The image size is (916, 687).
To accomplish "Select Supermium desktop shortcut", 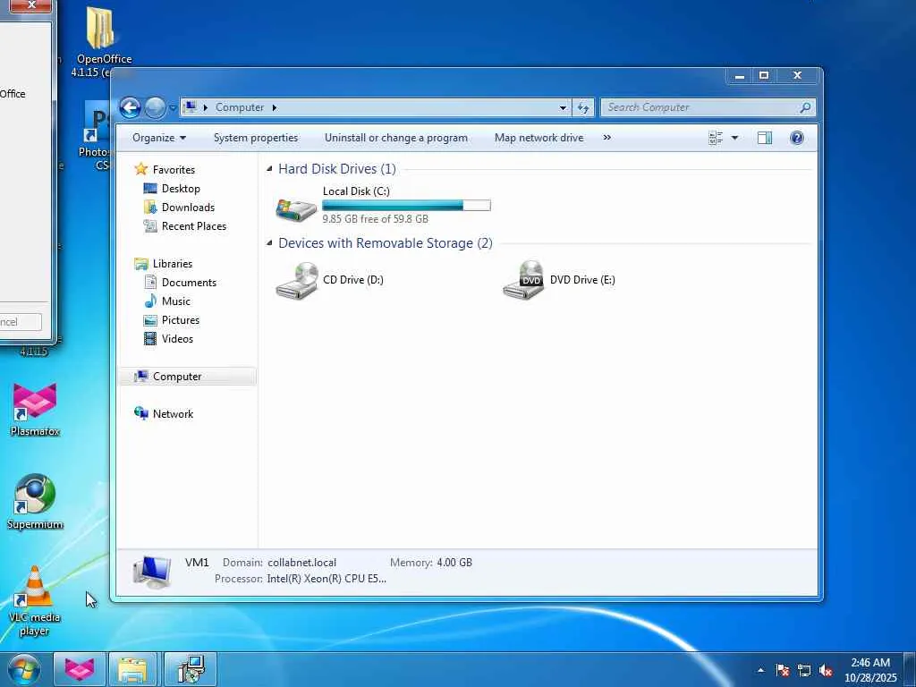I will point(35,502).
